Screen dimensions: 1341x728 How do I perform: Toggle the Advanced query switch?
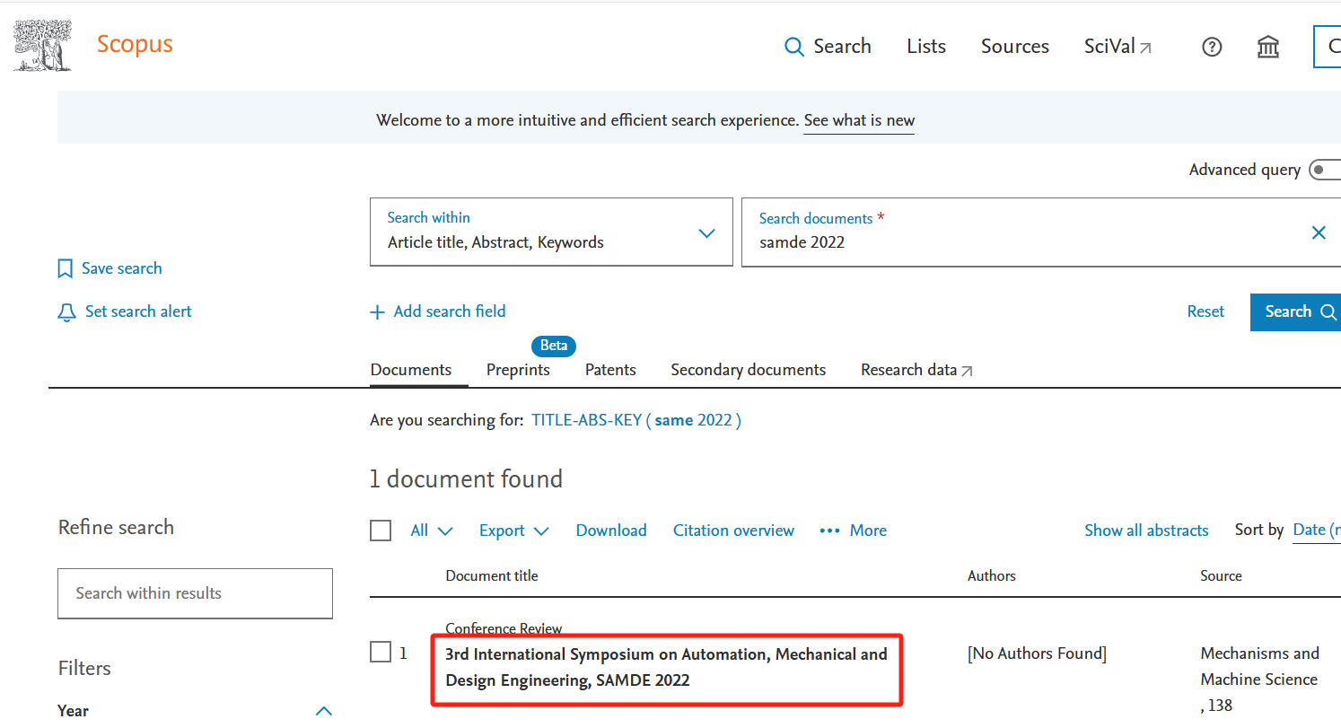tap(1325, 170)
